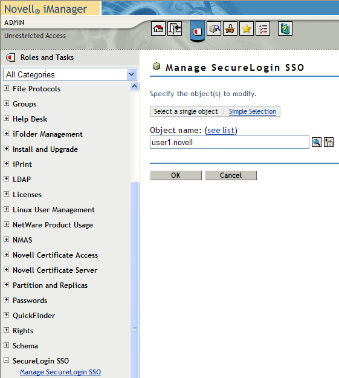This screenshot has height=378, width=339.
Task: Open the Configure desk icon
Action: tap(230, 28)
